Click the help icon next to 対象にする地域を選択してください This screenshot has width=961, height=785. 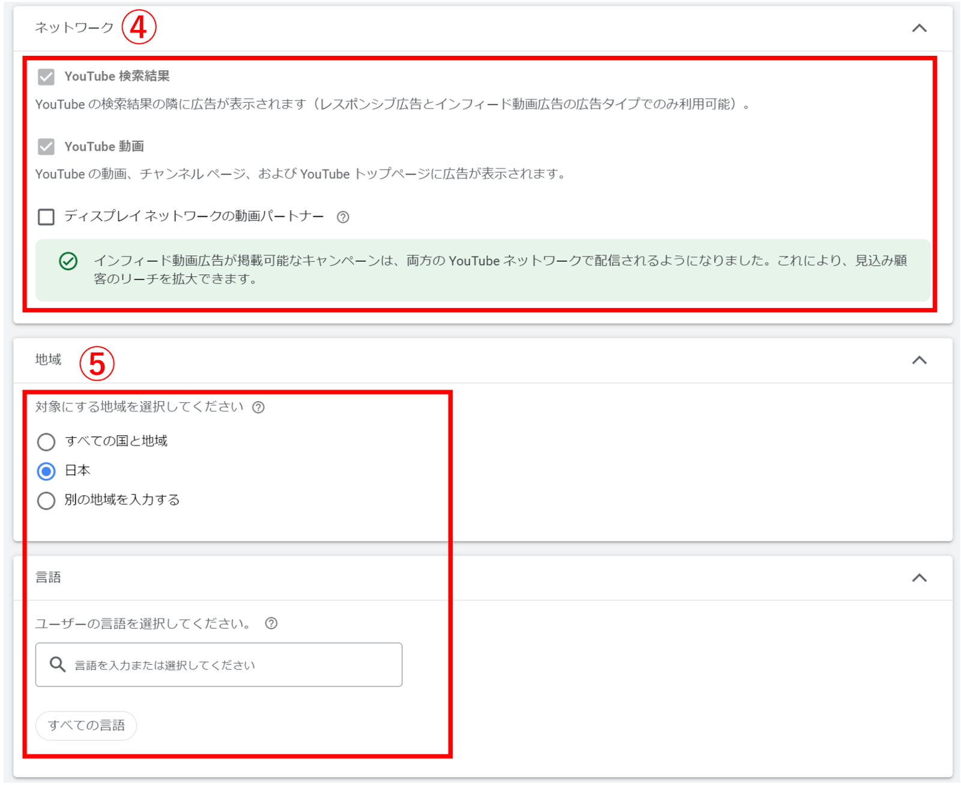pyautogui.click(x=258, y=408)
